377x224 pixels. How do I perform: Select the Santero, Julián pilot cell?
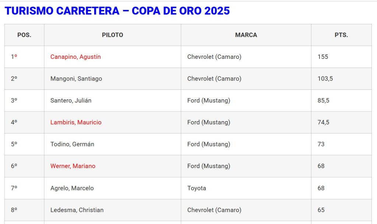pos(71,100)
